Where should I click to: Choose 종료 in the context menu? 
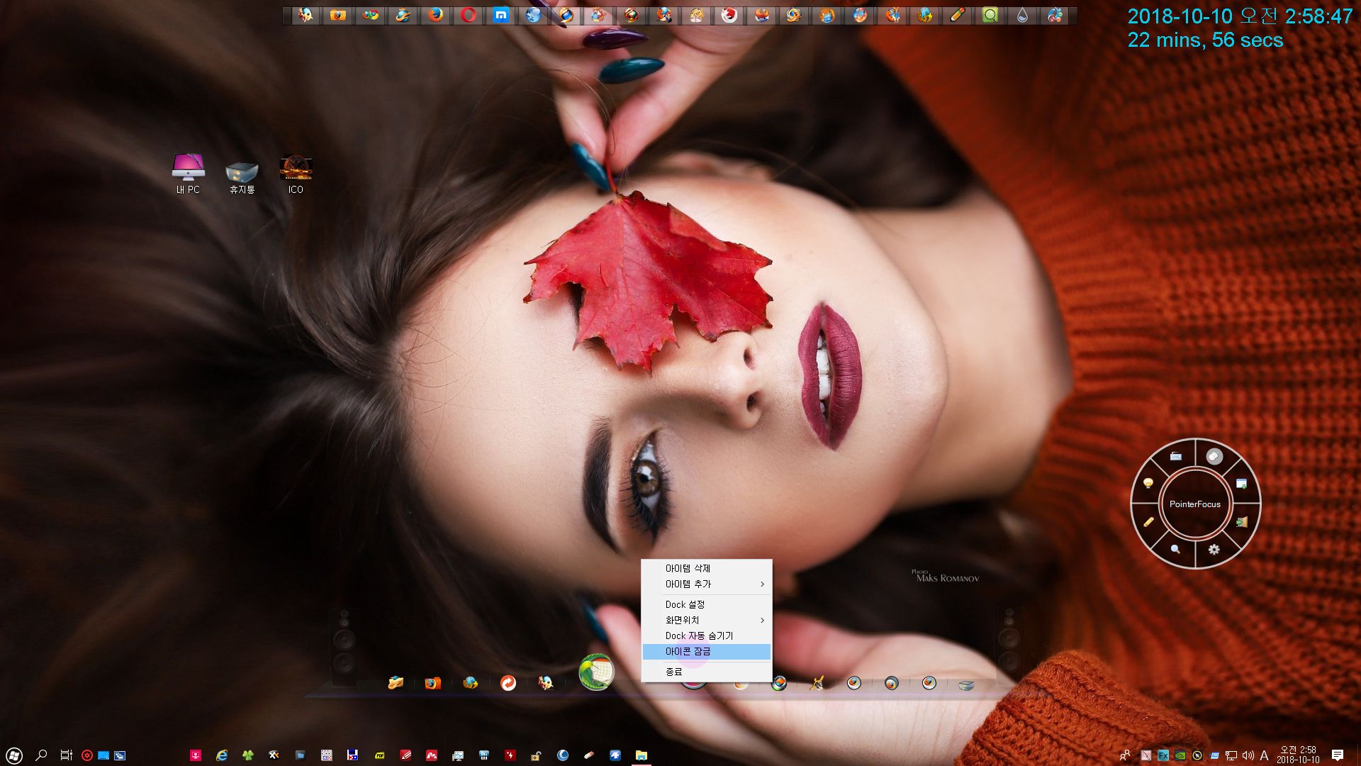click(707, 672)
